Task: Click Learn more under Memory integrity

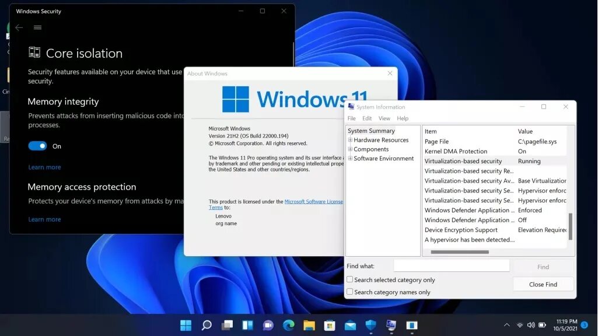Action: [x=44, y=167]
